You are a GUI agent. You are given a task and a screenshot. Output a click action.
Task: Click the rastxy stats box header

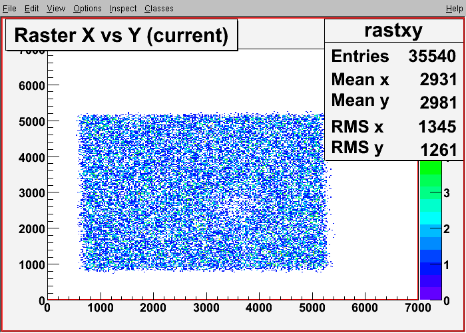[394, 31]
